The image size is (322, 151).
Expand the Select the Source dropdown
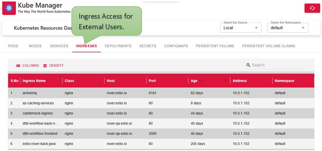coord(241,28)
